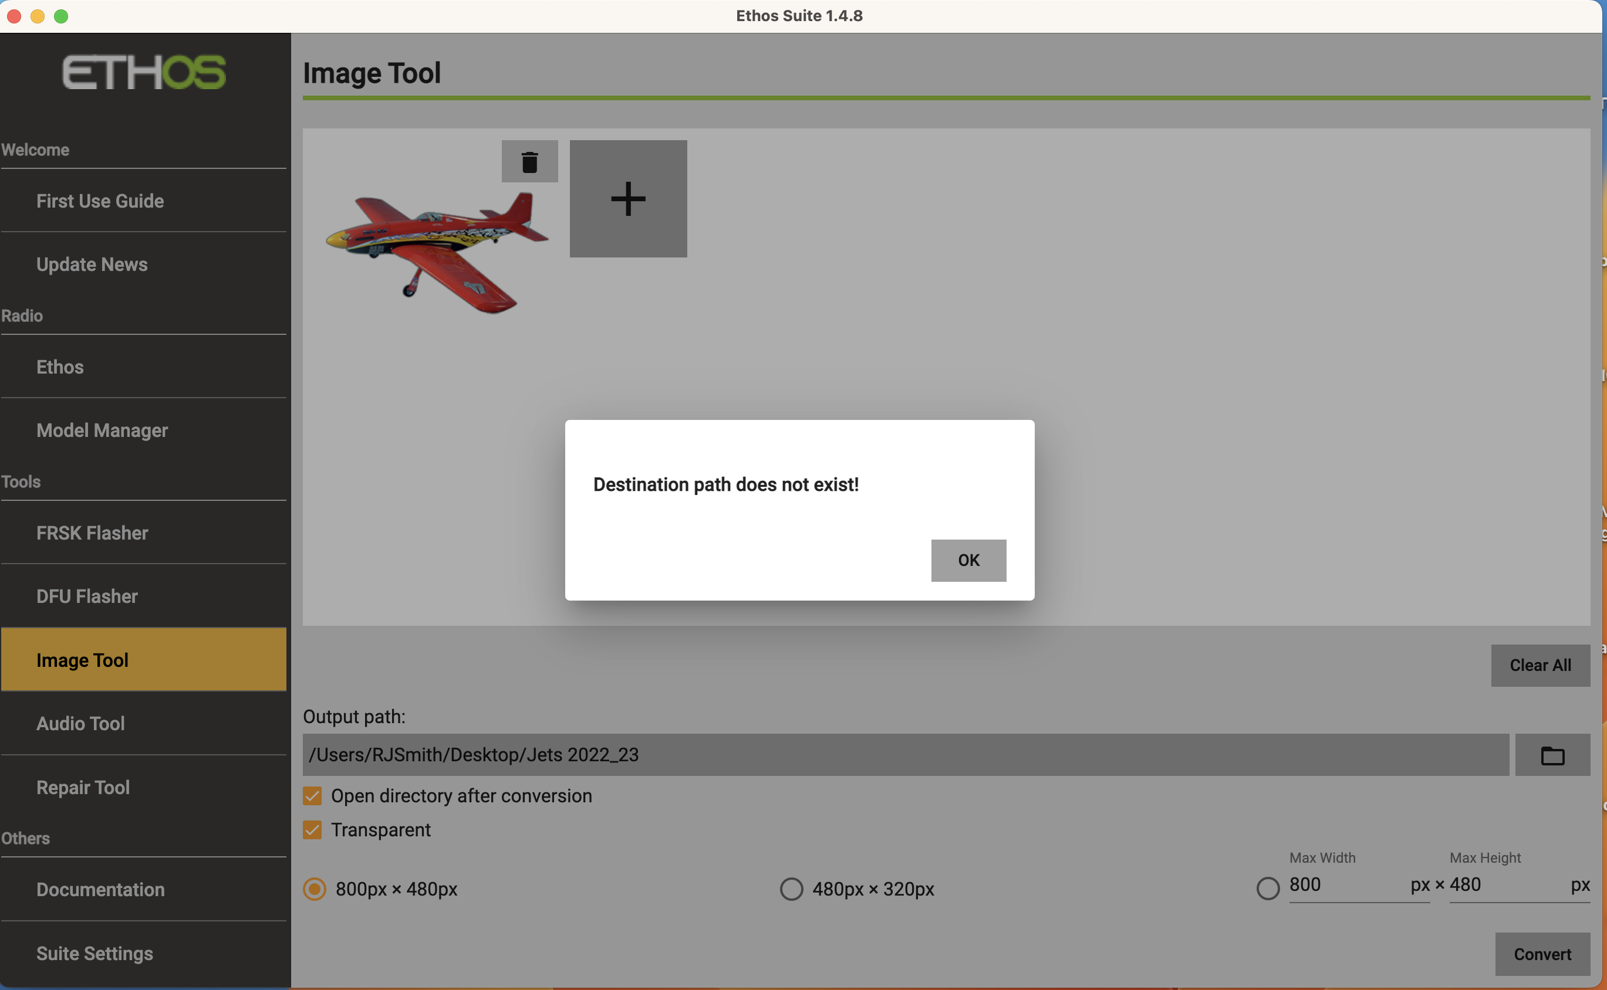Select the custom Max Width size option
Image resolution: width=1607 pixels, height=990 pixels.
(1268, 888)
